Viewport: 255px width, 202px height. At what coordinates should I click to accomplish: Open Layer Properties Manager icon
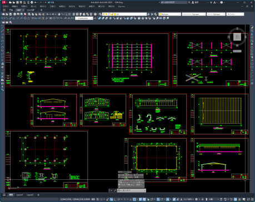(x=100, y=14)
